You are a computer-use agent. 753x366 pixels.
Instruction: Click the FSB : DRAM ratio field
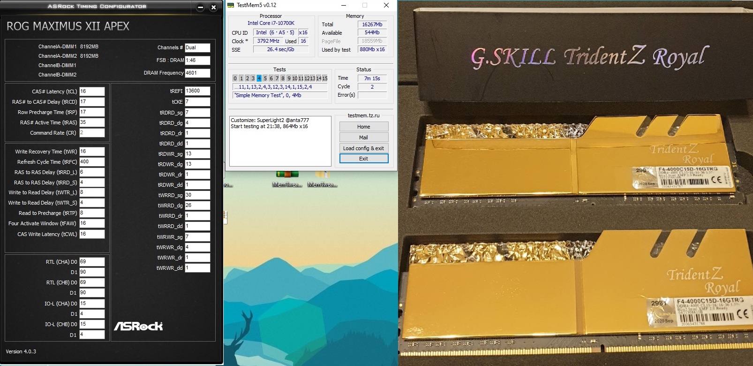click(x=197, y=60)
